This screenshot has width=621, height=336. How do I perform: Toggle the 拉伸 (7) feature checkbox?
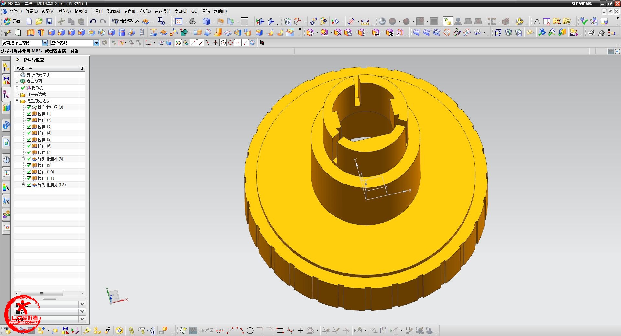(29, 152)
